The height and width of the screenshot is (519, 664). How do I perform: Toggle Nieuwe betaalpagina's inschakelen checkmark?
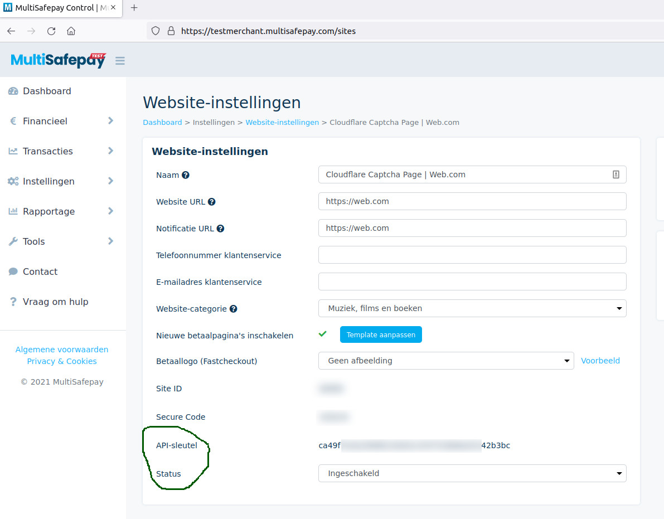[323, 334]
